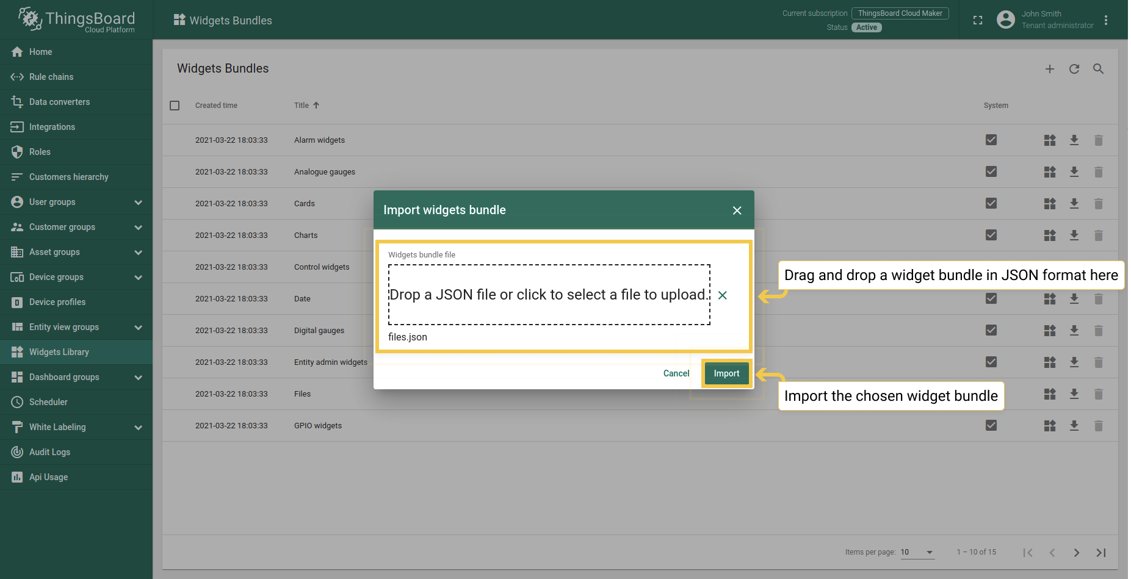Open the Home page
1131x579 pixels.
coord(76,52)
